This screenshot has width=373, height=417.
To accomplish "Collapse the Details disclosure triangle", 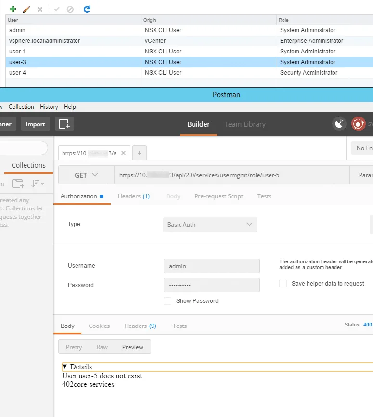I will tap(65, 367).
